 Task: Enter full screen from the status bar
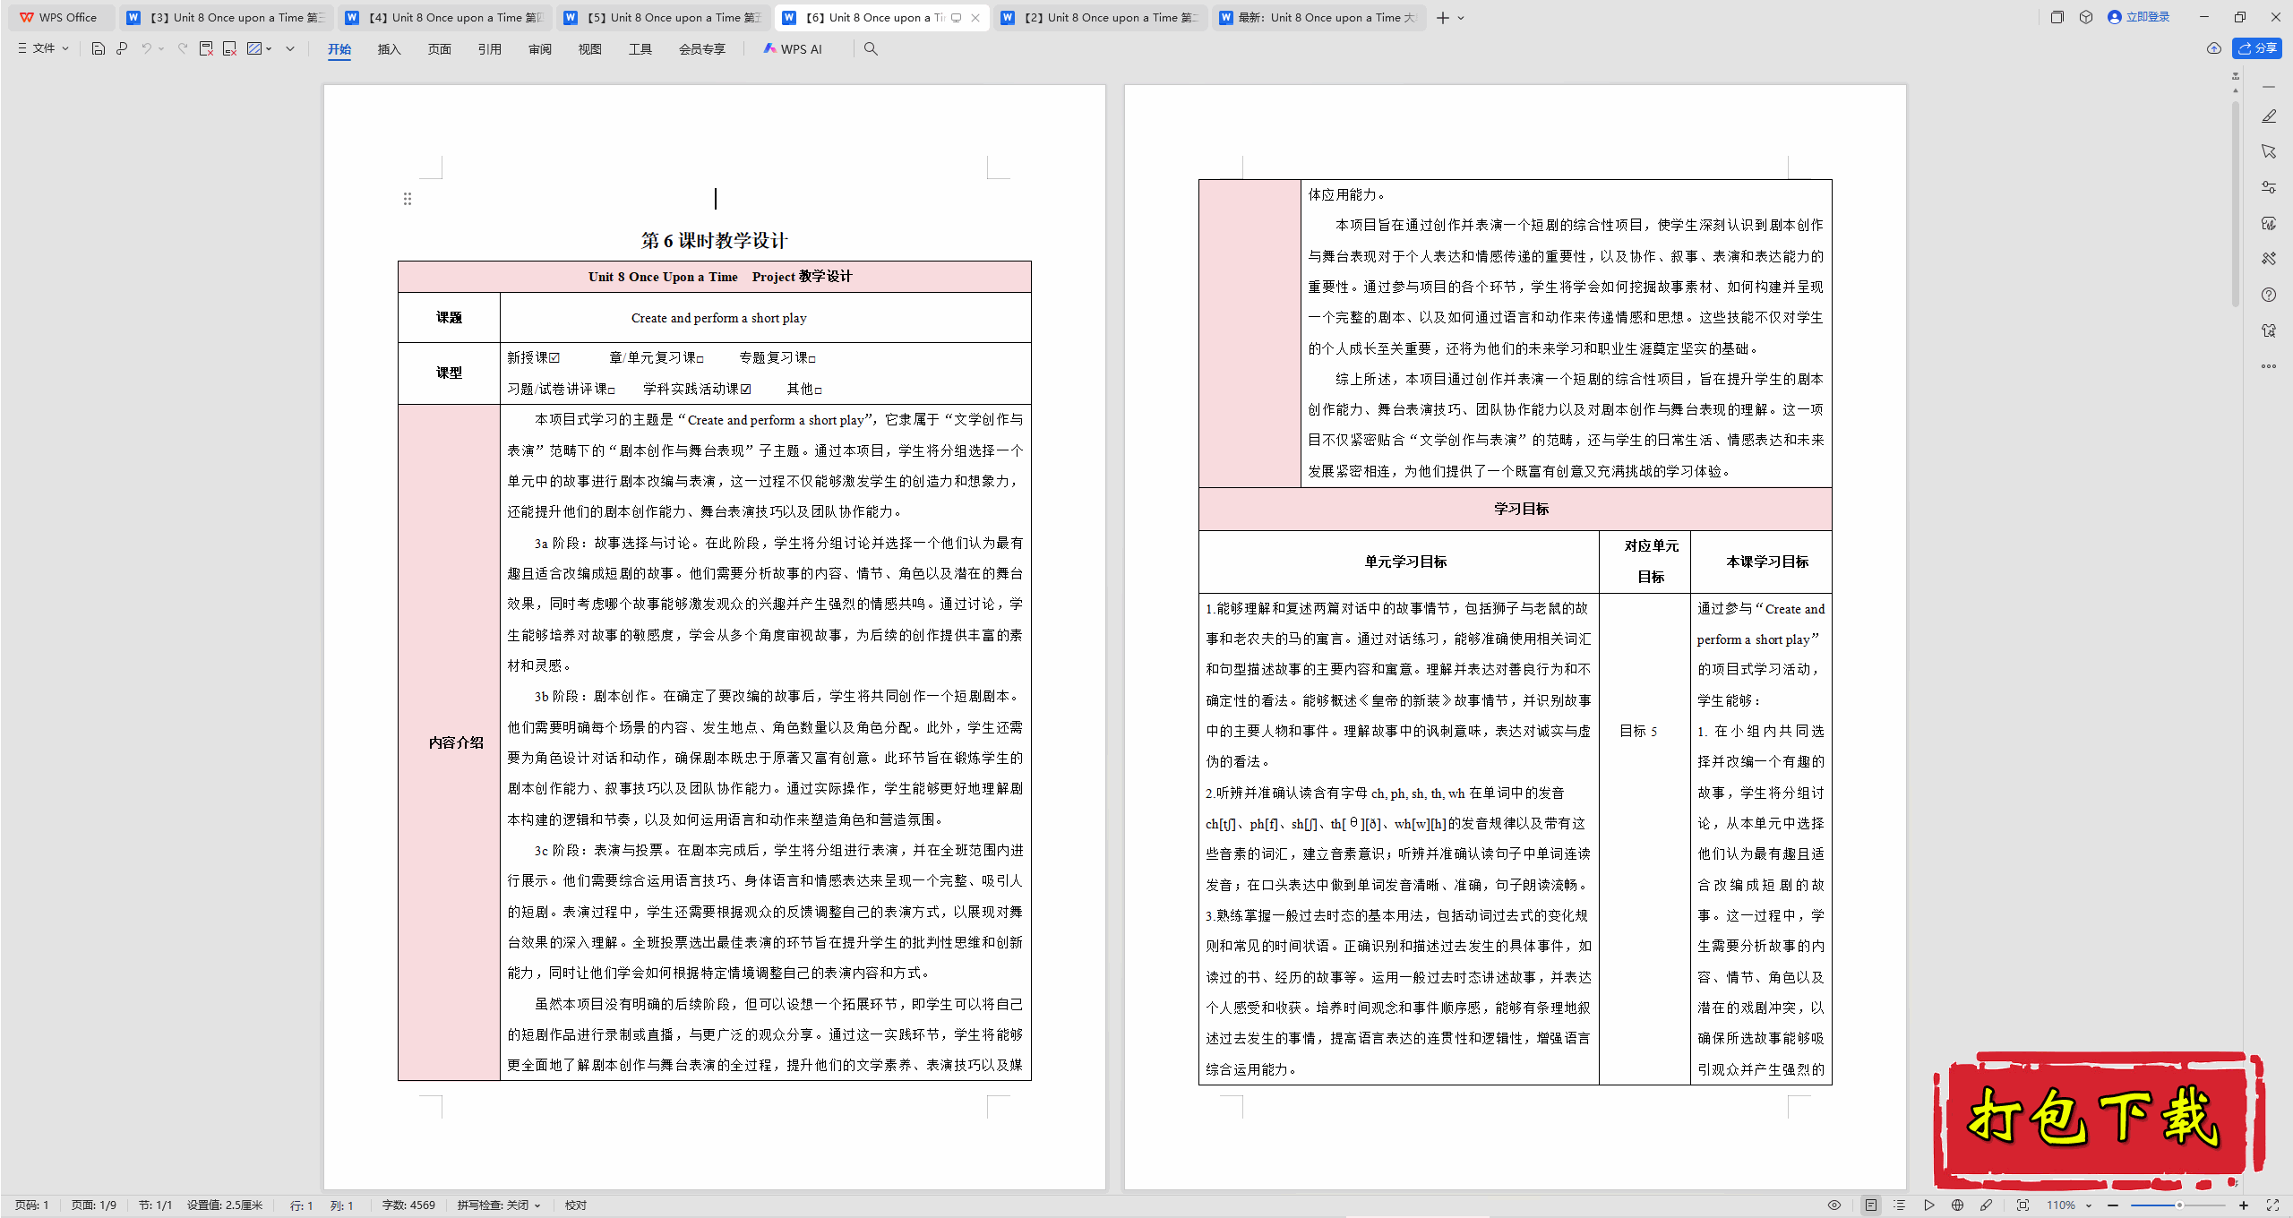(2272, 1205)
